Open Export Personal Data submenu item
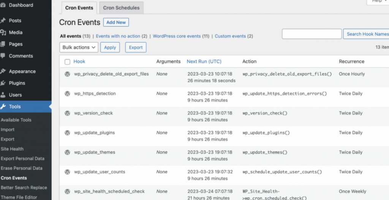The height and width of the screenshot is (200, 389). pyautogui.click(x=22, y=159)
